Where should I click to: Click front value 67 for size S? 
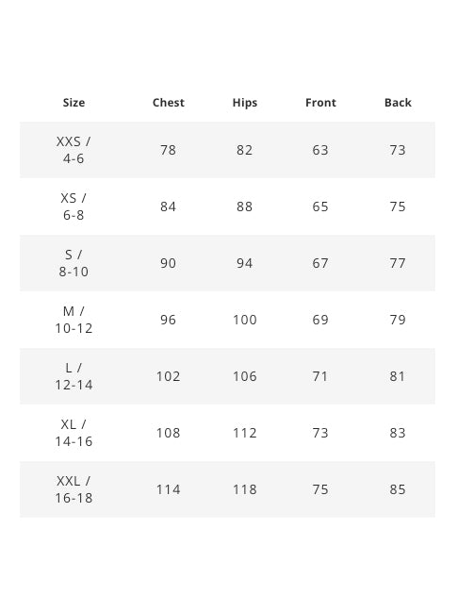pos(320,263)
